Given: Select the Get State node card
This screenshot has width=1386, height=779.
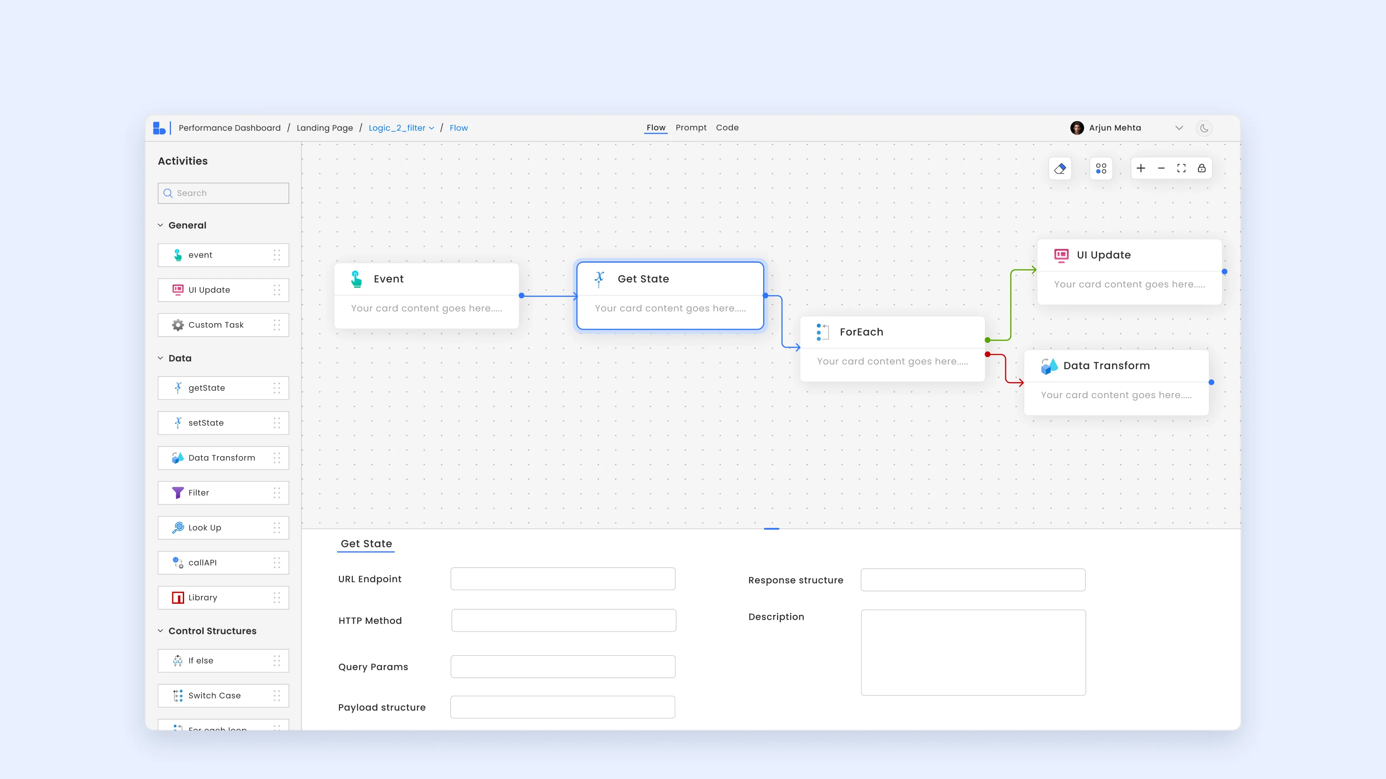Looking at the screenshot, I should (x=670, y=295).
